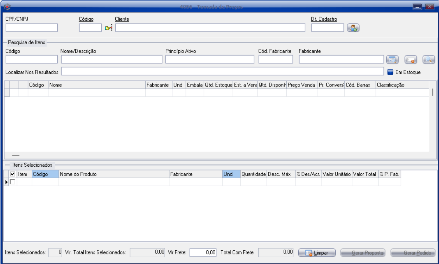Click the advanced list search icon beside Fabricante
The height and width of the screenshot is (264, 439).
(x=392, y=60)
